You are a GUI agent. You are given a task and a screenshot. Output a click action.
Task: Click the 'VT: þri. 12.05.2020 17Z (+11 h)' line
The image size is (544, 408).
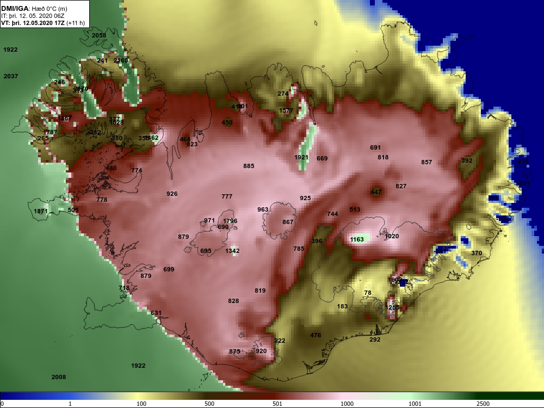pos(42,23)
